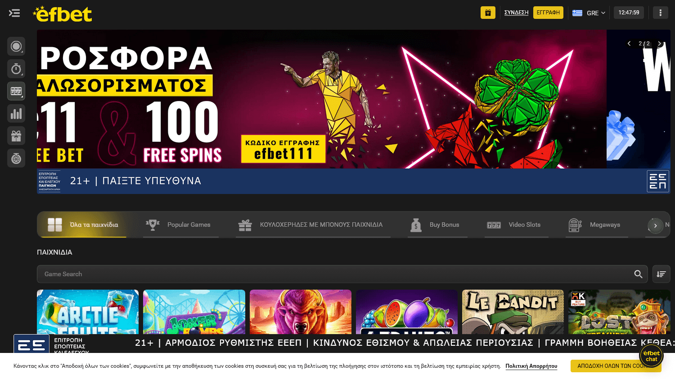Viewport: 675px width, 379px height.
Task: Open the sports ball sidebar icon
Action: (16, 46)
